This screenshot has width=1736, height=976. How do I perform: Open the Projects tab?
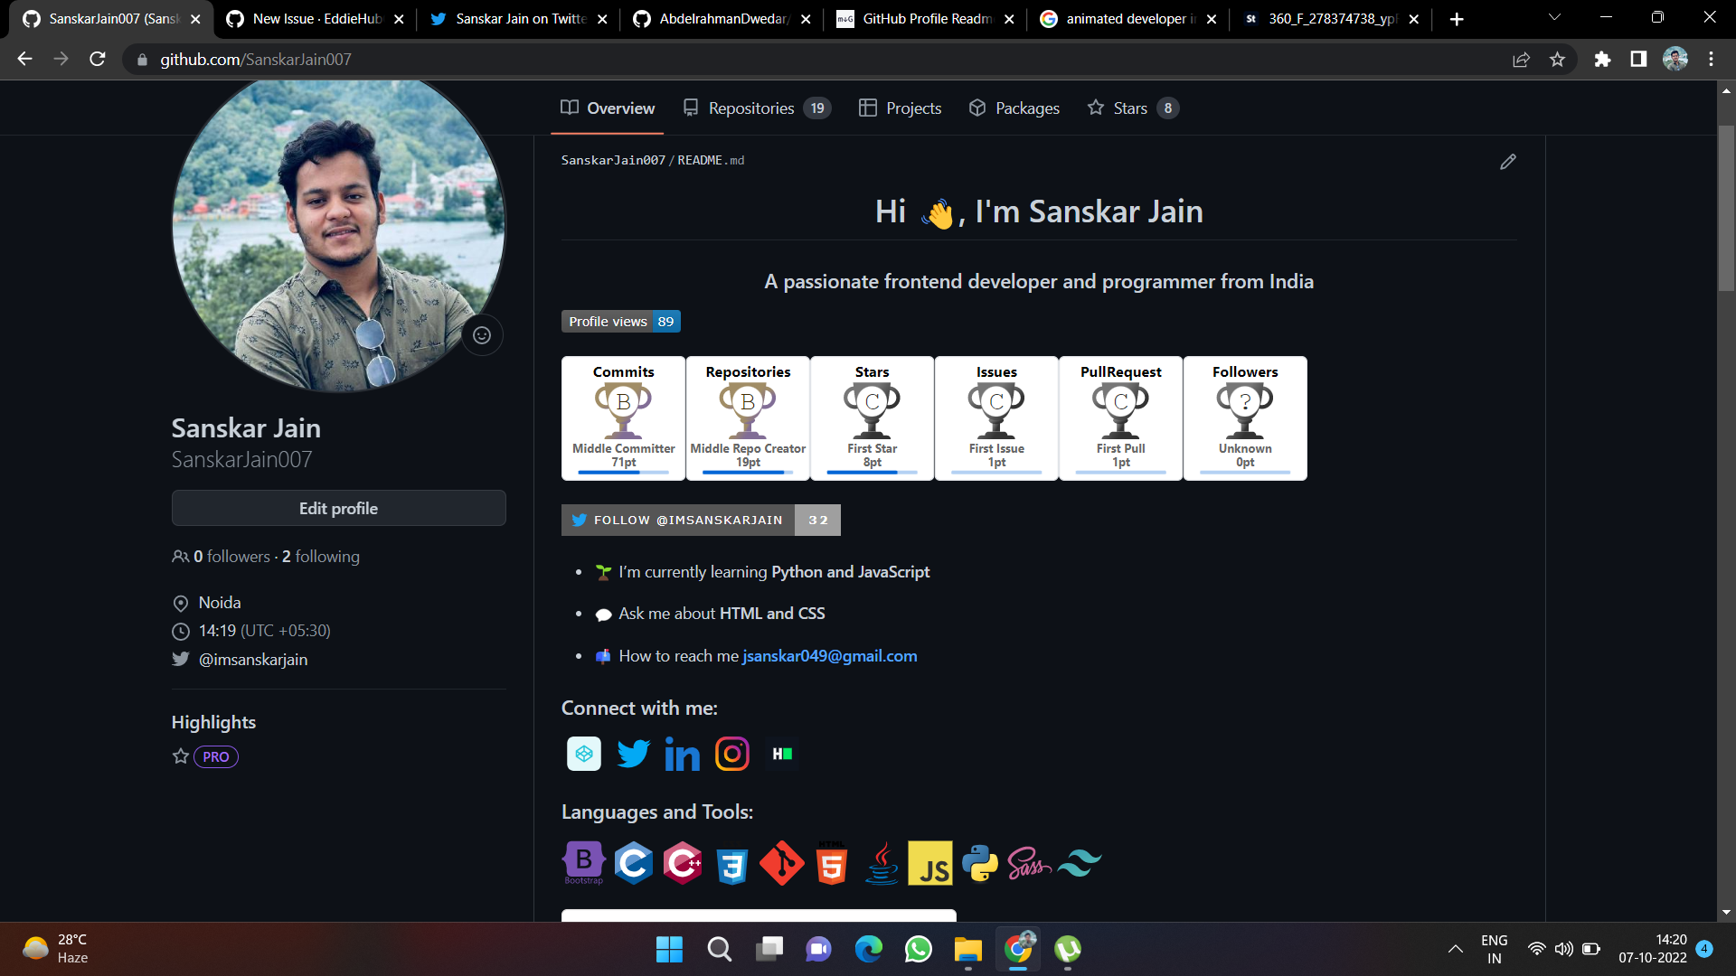tap(912, 108)
